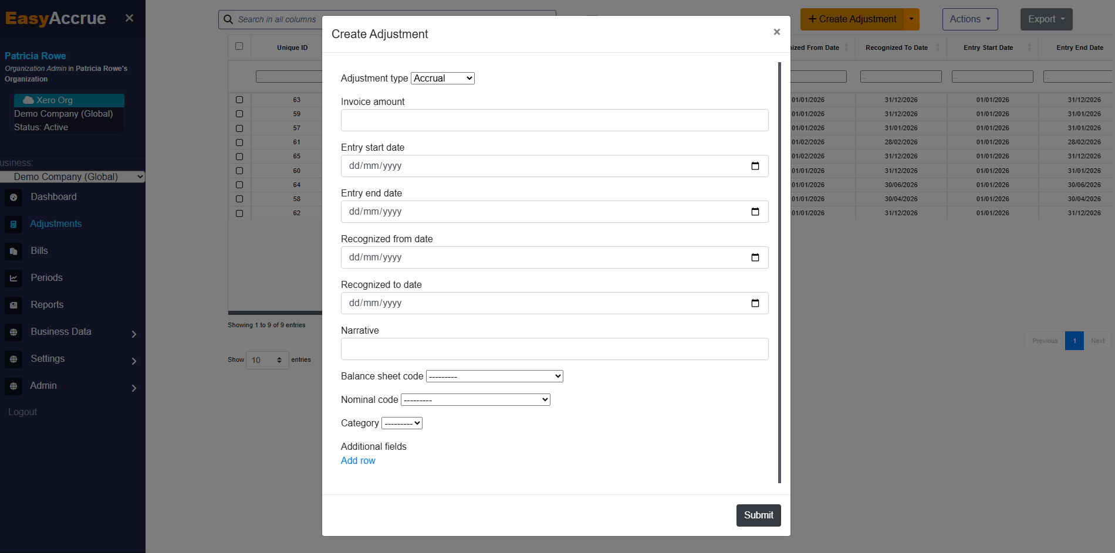Toggle the select-all rows checkbox

pyautogui.click(x=239, y=46)
